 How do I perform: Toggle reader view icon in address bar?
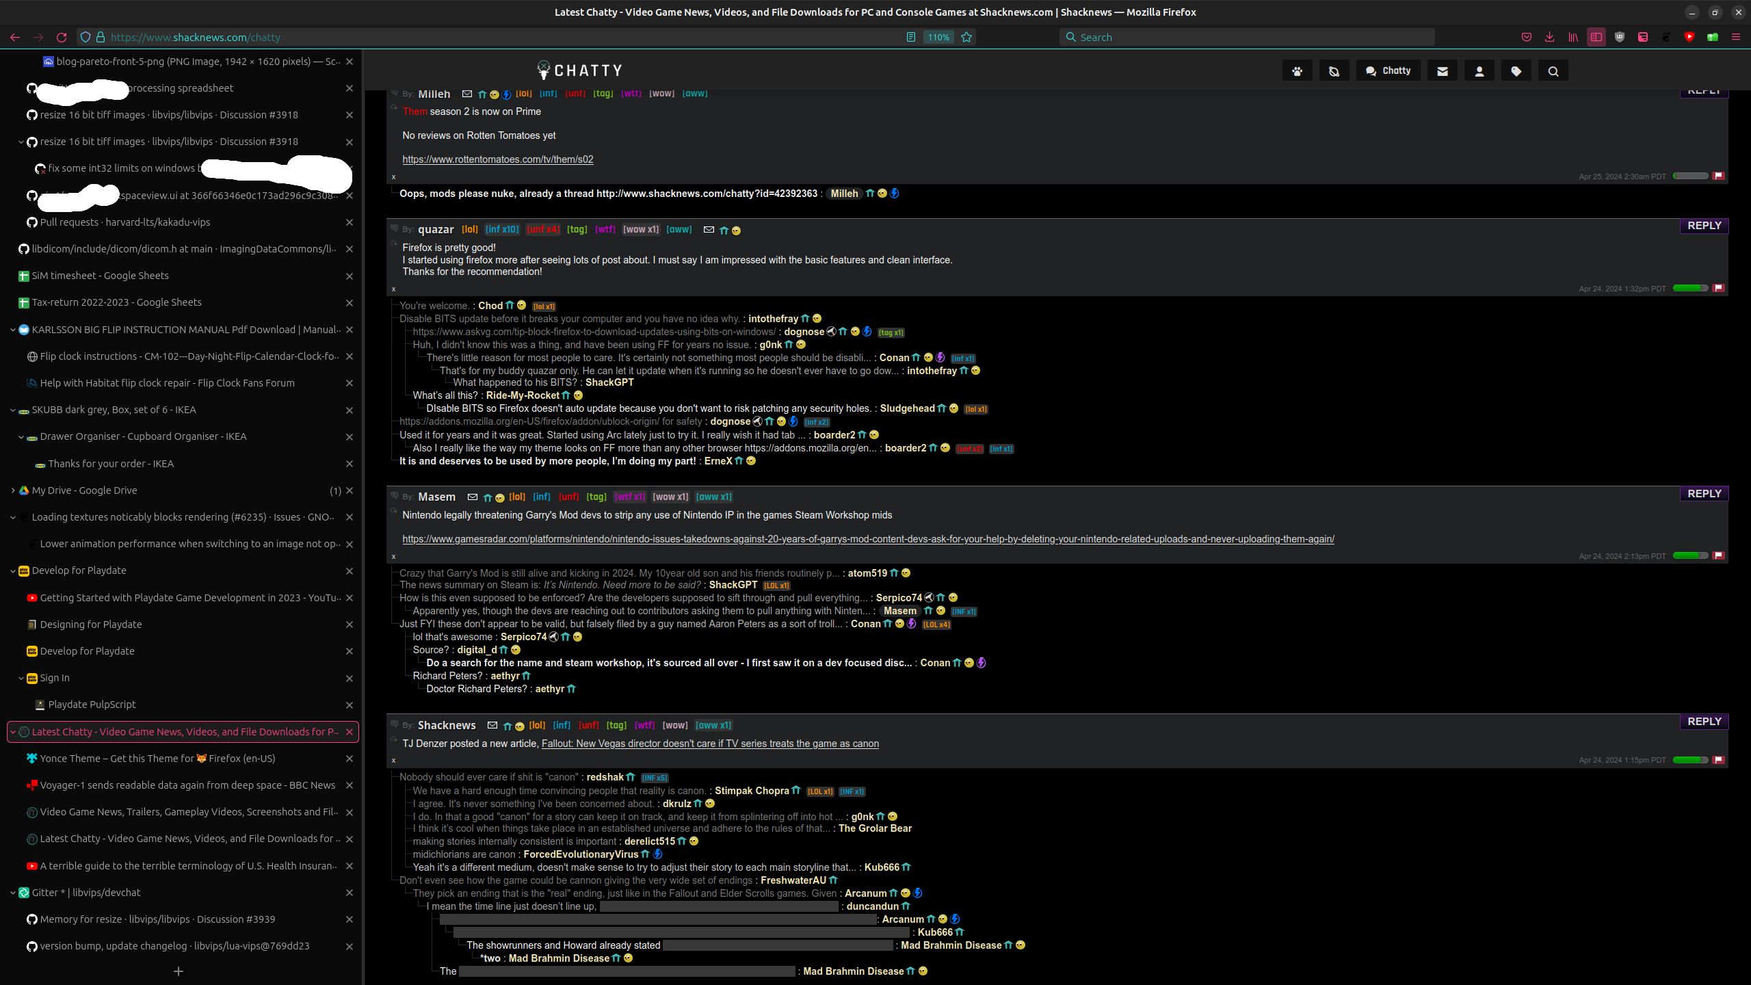click(911, 37)
